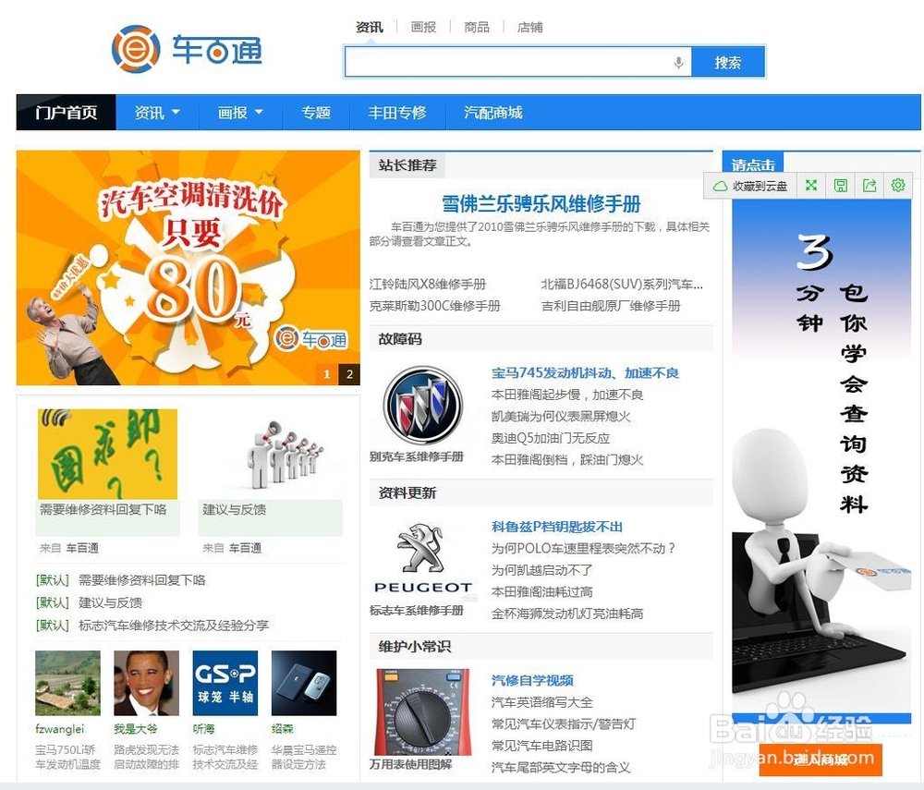
Task: Open the 请点击 sidebar tab
Action: pos(753,163)
